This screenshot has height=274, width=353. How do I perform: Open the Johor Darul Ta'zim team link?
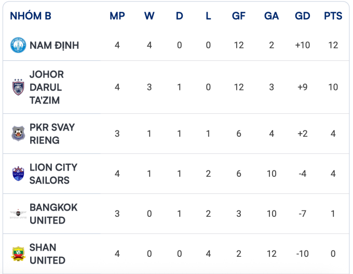(x=46, y=87)
